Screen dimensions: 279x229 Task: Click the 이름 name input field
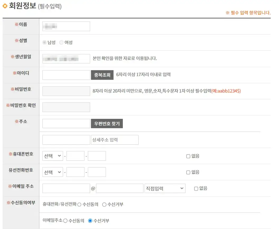(66, 26)
